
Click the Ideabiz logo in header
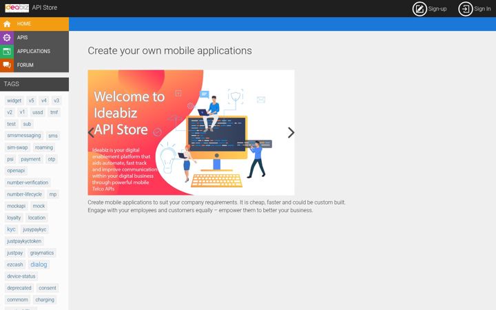[17, 8]
